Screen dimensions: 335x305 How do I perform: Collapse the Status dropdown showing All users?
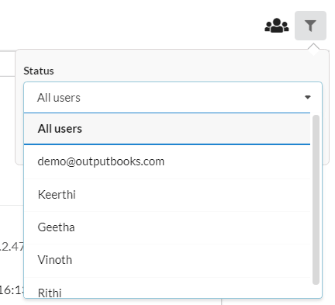coord(173,98)
